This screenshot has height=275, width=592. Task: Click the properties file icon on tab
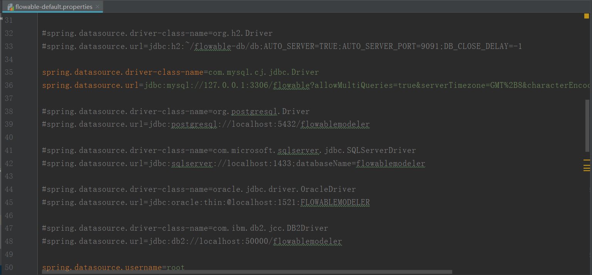tap(10, 7)
